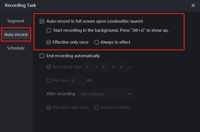Click the After recording dropdown arrow
This screenshot has height=132, width=200.
coord(129,94)
